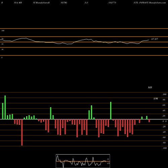
Task: Click the tallest green MR histogram bar
Action: pyautogui.click(x=5, y=108)
